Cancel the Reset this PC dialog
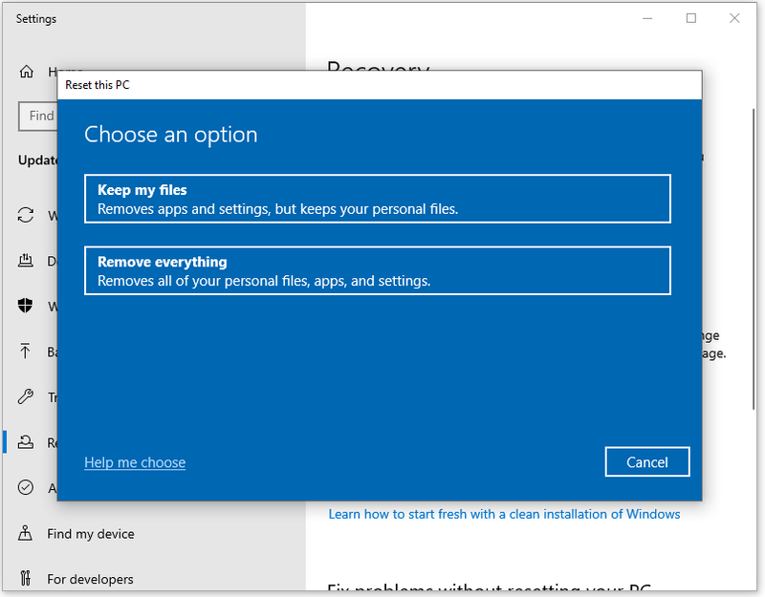Viewport: 765px width, 597px height. pos(647,461)
